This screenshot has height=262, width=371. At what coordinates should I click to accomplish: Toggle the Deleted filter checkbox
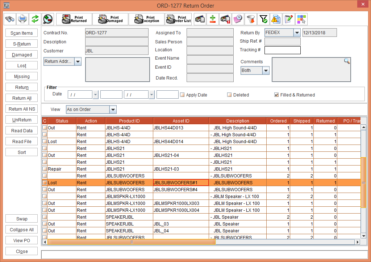pos(229,95)
